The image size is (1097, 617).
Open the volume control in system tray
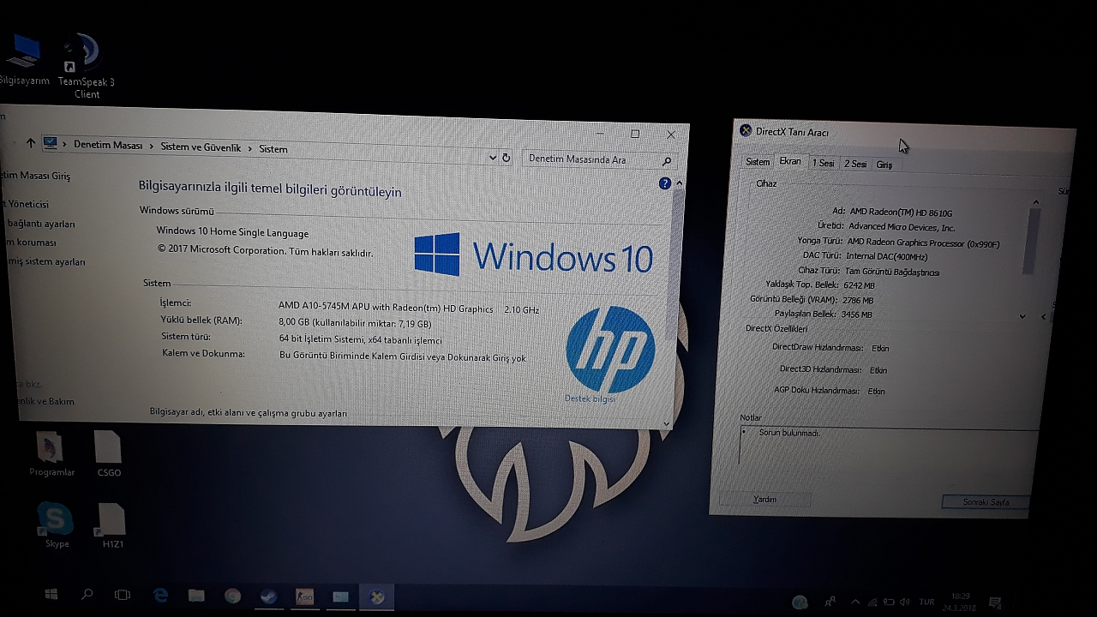(903, 602)
